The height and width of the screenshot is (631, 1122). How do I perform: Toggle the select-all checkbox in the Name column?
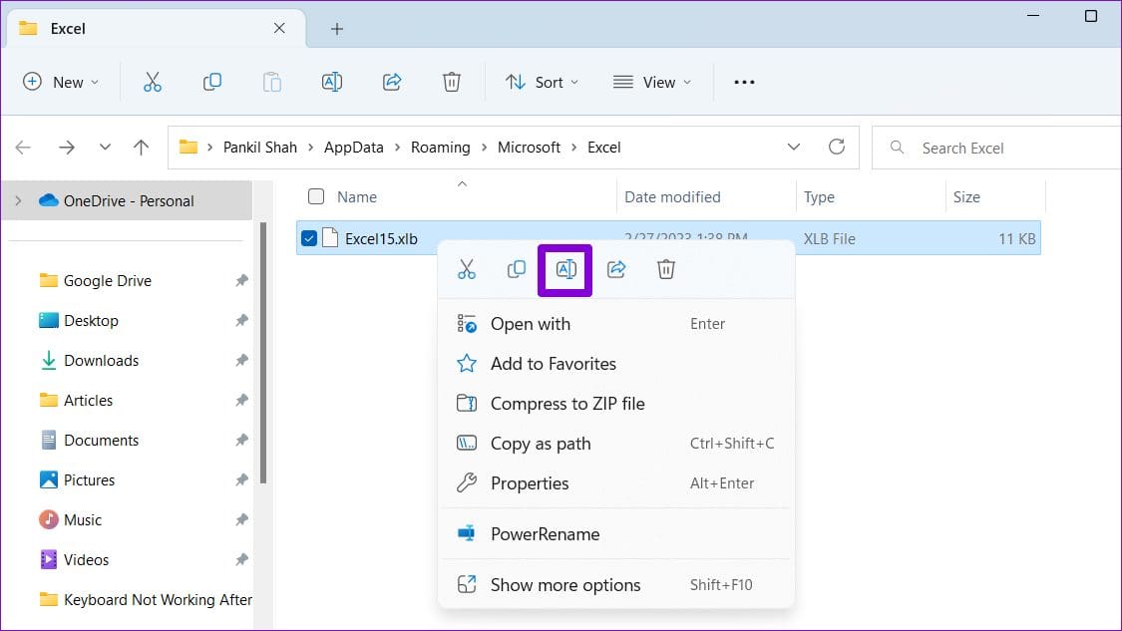click(315, 196)
